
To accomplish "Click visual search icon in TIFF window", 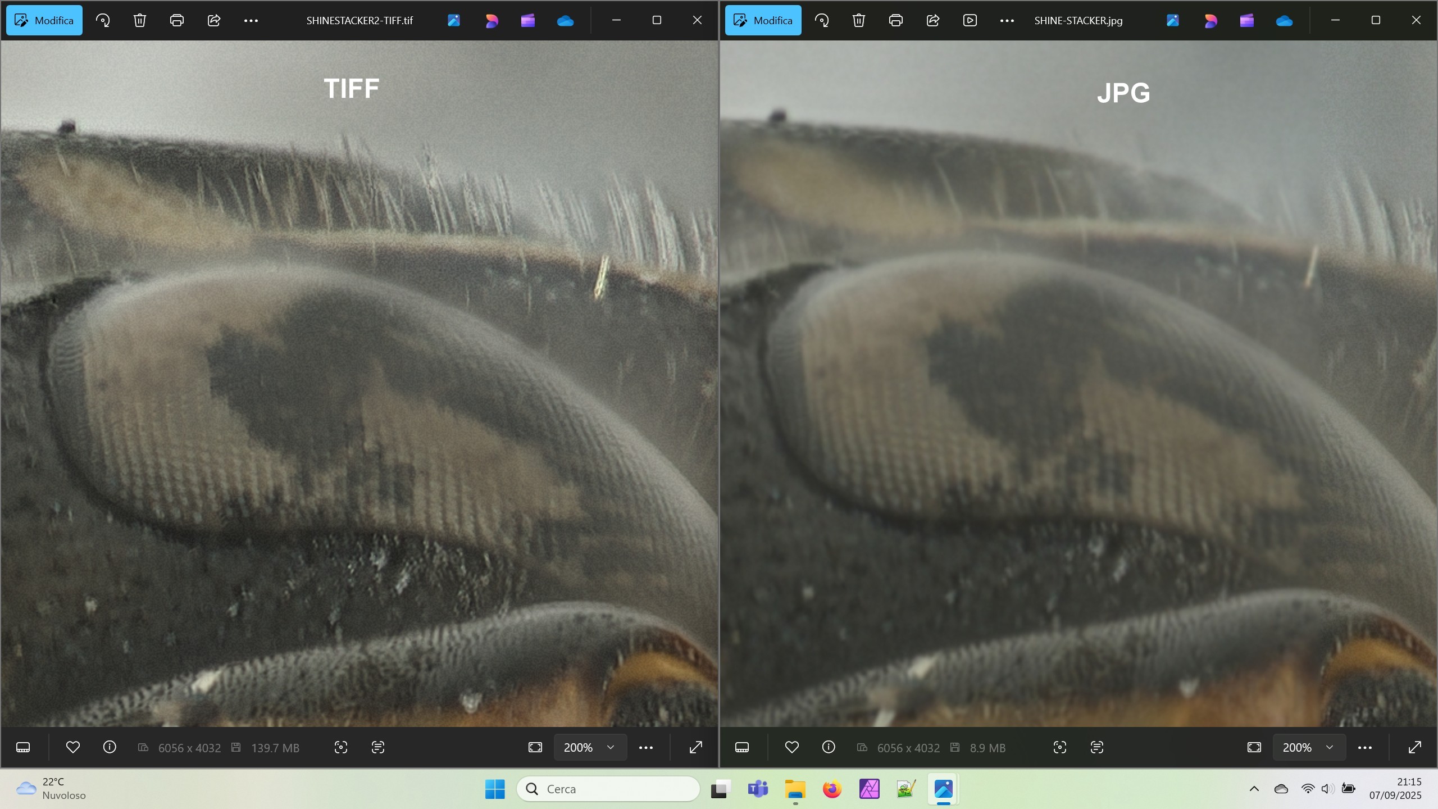I will click(x=341, y=747).
